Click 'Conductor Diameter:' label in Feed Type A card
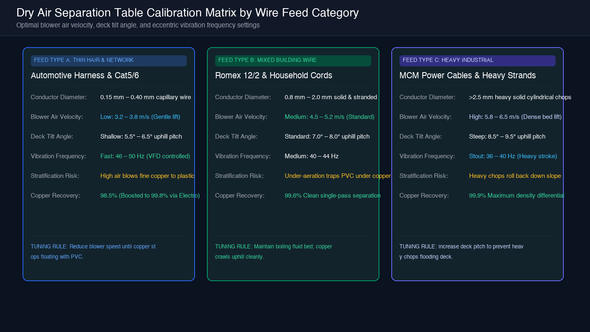590x332 pixels. [59, 97]
